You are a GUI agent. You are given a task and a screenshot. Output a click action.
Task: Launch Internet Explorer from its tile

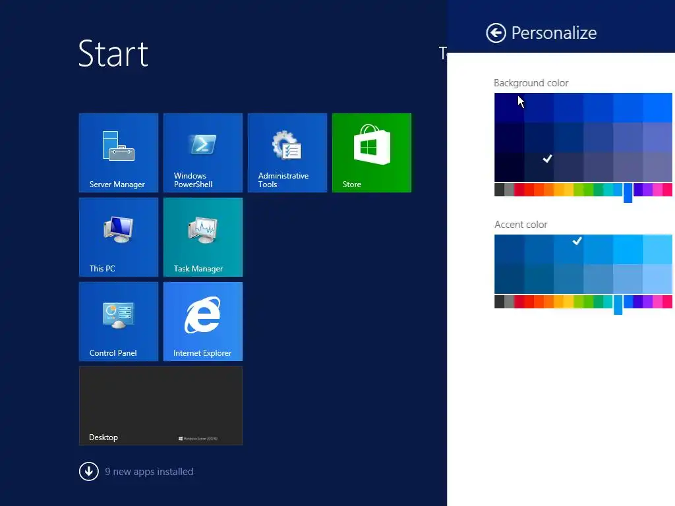pos(203,322)
